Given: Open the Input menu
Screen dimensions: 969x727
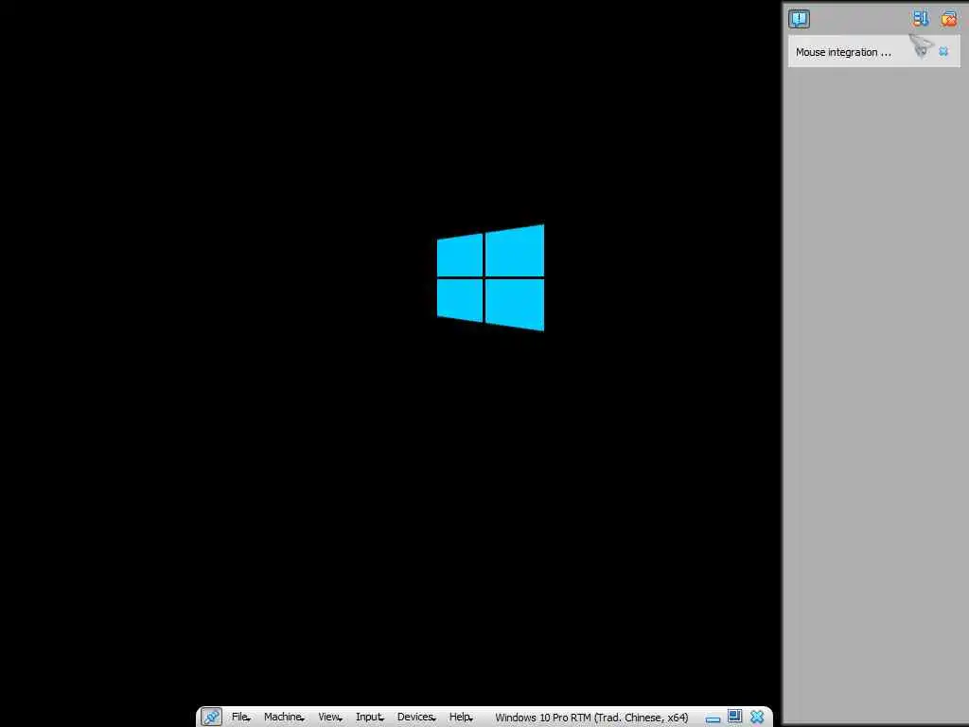Looking at the screenshot, I should (x=370, y=718).
